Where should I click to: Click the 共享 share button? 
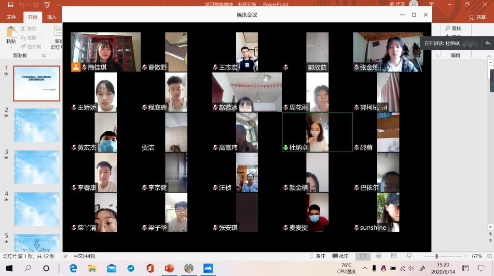click(x=478, y=17)
